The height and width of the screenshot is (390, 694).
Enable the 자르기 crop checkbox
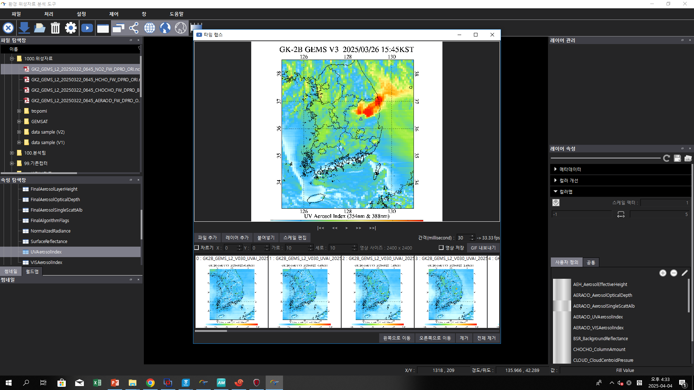[197, 248]
